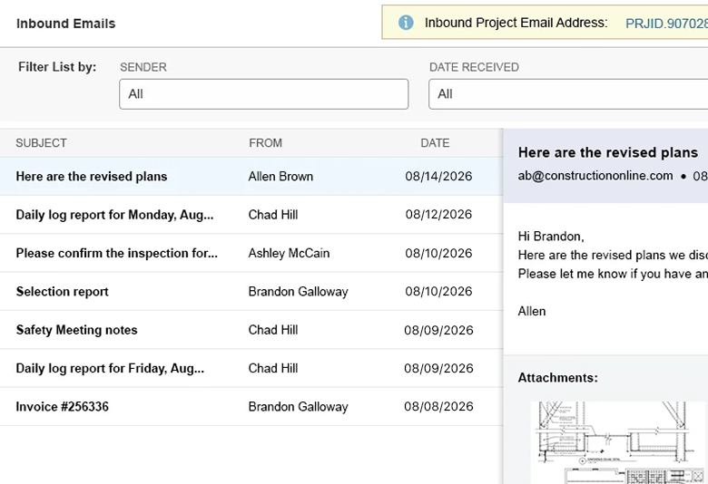Open the 'Selection report' email

pyautogui.click(x=251, y=291)
